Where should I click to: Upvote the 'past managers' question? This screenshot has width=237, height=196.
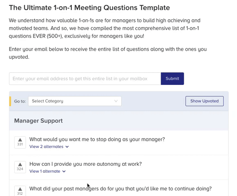pyautogui.click(x=20, y=189)
